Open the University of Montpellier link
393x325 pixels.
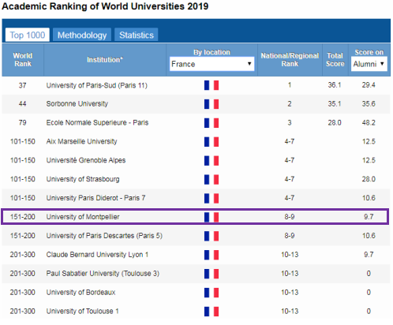point(83,217)
